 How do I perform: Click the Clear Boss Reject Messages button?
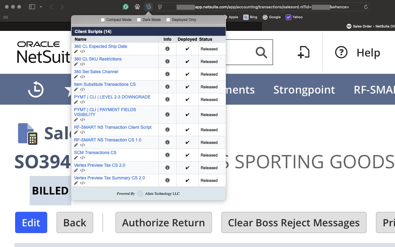pyautogui.click(x=294, y=222)
